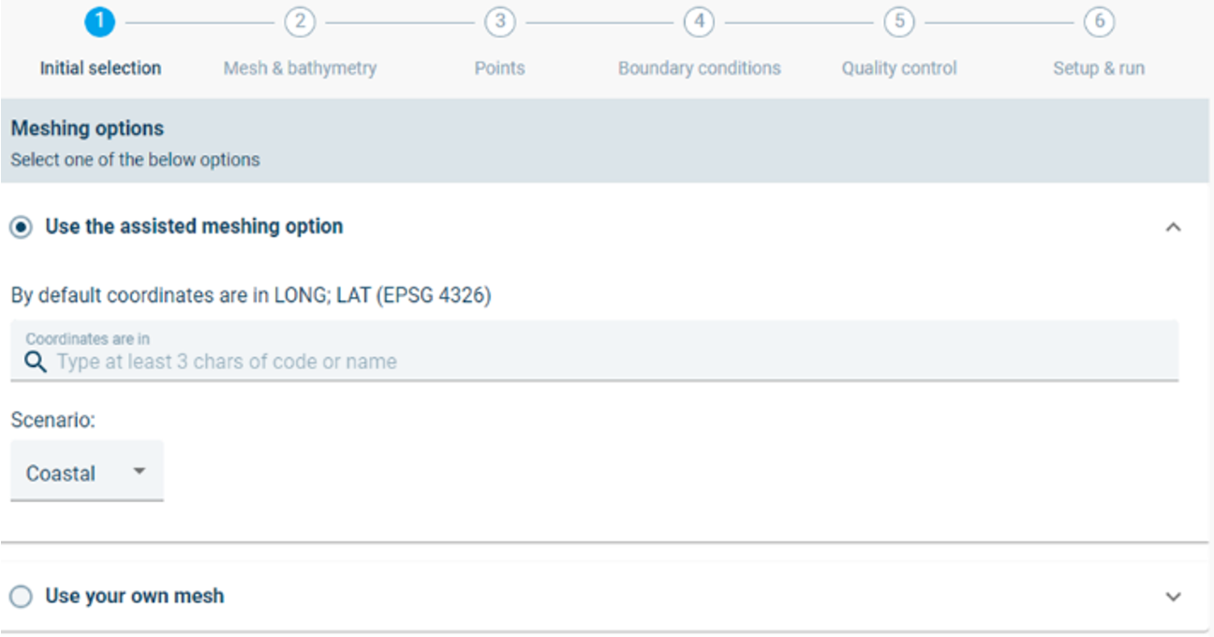Click the search magnifier icon
This screenshot has width=1214, height=637.
[36, 363]
